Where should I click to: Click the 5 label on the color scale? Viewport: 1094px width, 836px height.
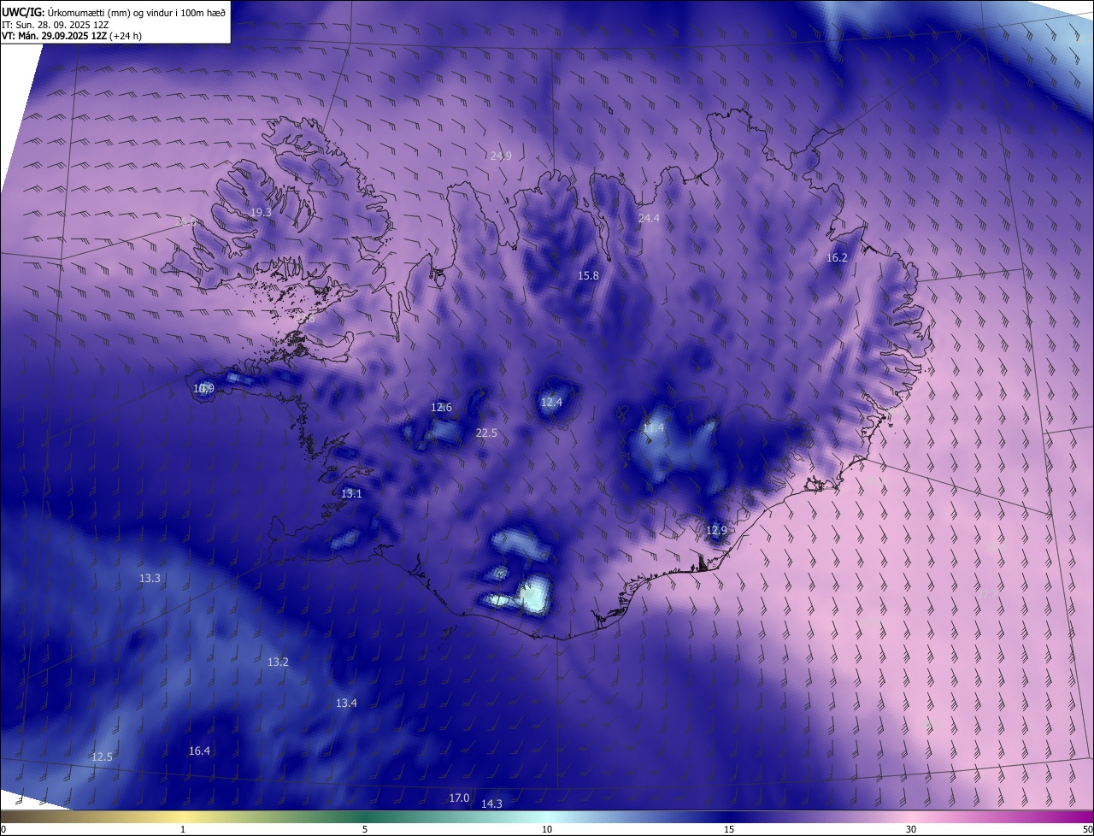tap(365, 829)
